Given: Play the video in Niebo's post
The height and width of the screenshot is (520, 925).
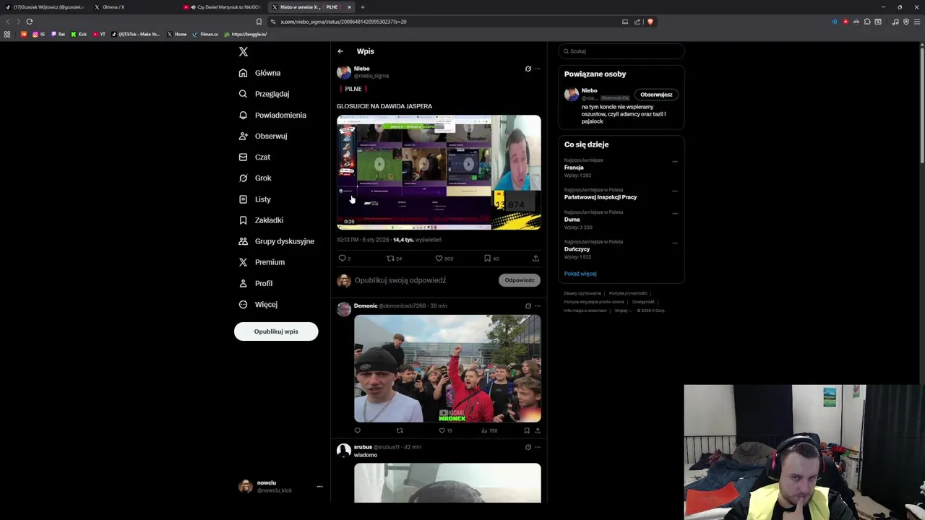Looking at the screenshot, I should click(439, 173).
